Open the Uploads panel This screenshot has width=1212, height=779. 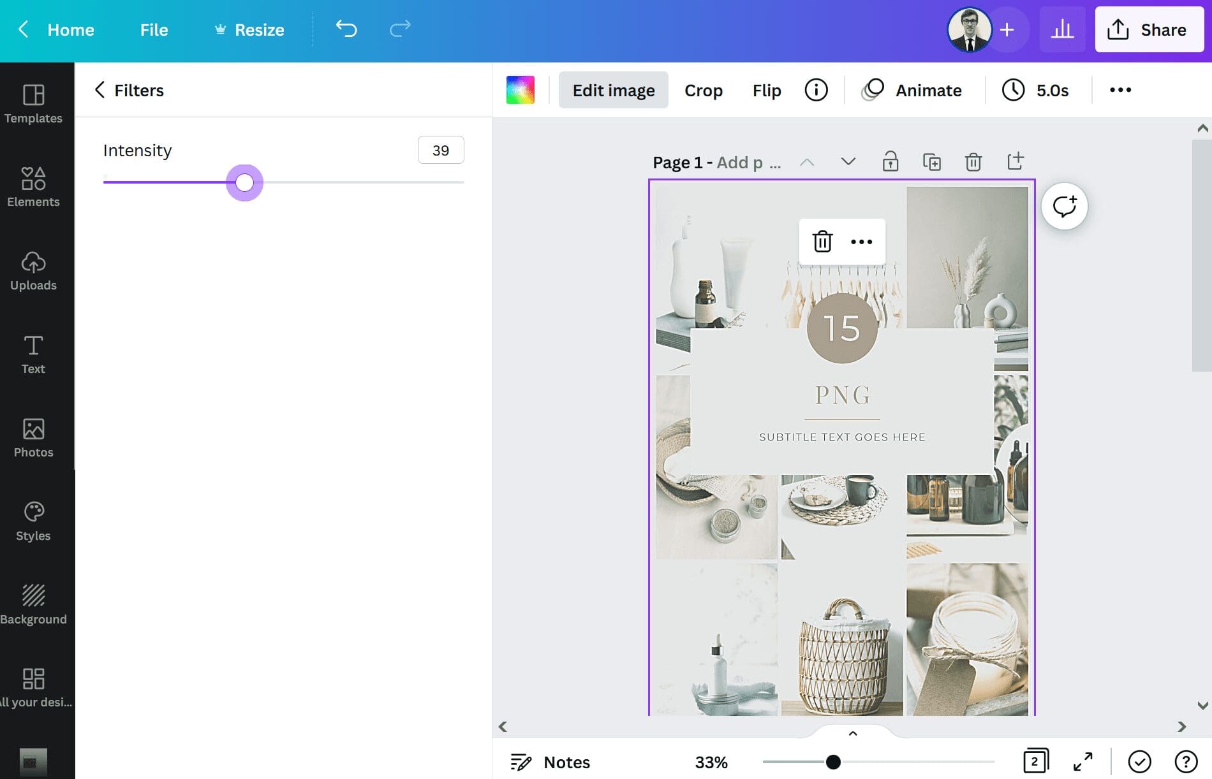(x=33, y=271)
